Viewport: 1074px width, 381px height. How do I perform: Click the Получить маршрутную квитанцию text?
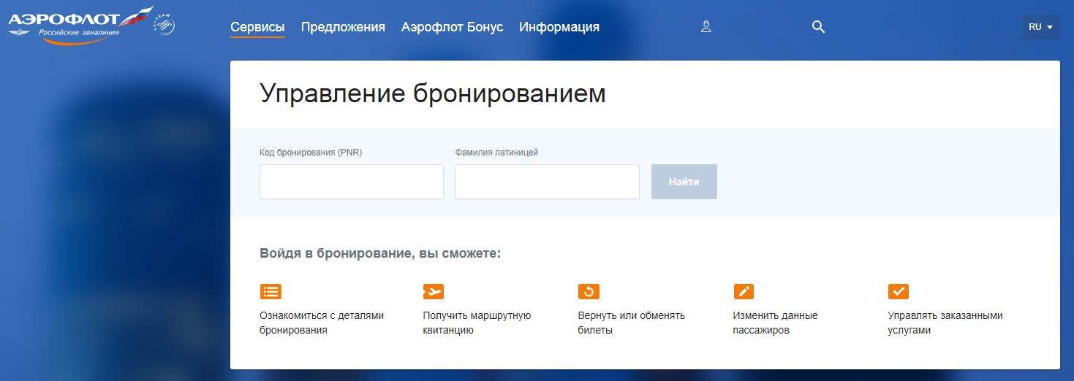coord(477,323)
